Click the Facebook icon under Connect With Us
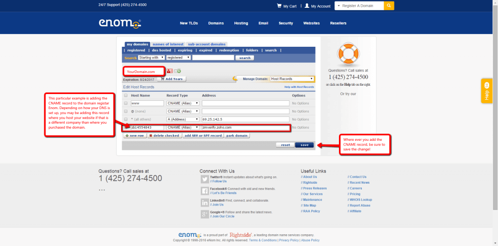Image resolution: width=498 pixels, height=246 pixels. pos(205,191)
